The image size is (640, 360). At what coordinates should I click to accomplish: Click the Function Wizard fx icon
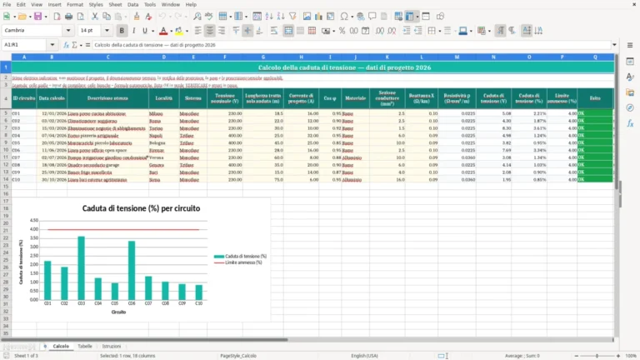[x=66, y=45]
